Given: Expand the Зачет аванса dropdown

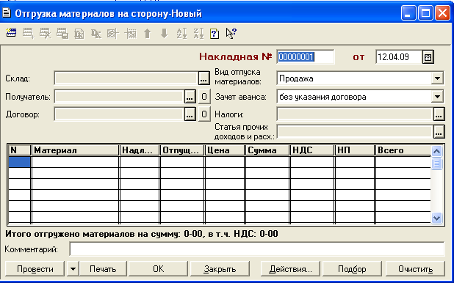Looking at the screenshot, I should pyautogui.click(x=437, y=97).
